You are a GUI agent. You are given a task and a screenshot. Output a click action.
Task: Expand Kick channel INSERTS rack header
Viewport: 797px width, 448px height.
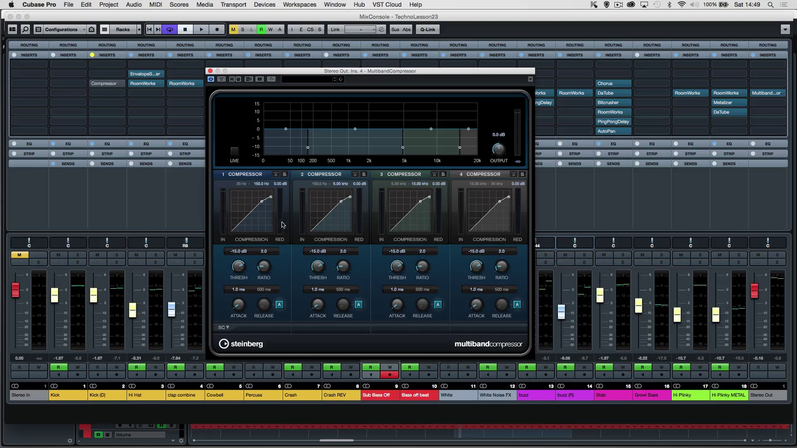(x=68, y=55)
